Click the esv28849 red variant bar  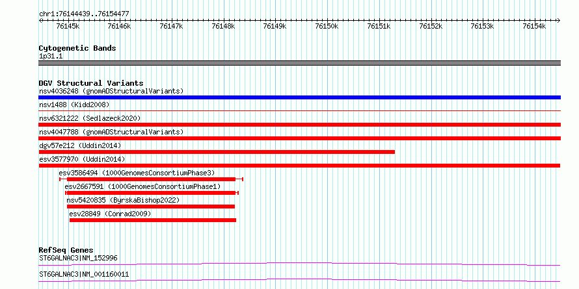(153, 220)
